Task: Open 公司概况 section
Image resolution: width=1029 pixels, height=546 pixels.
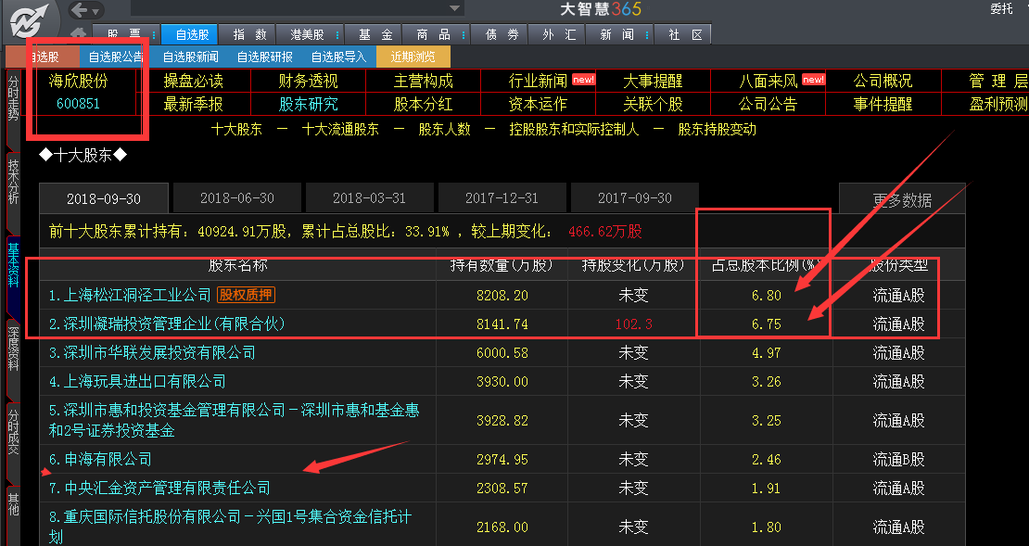Action: tap(883, 81)
